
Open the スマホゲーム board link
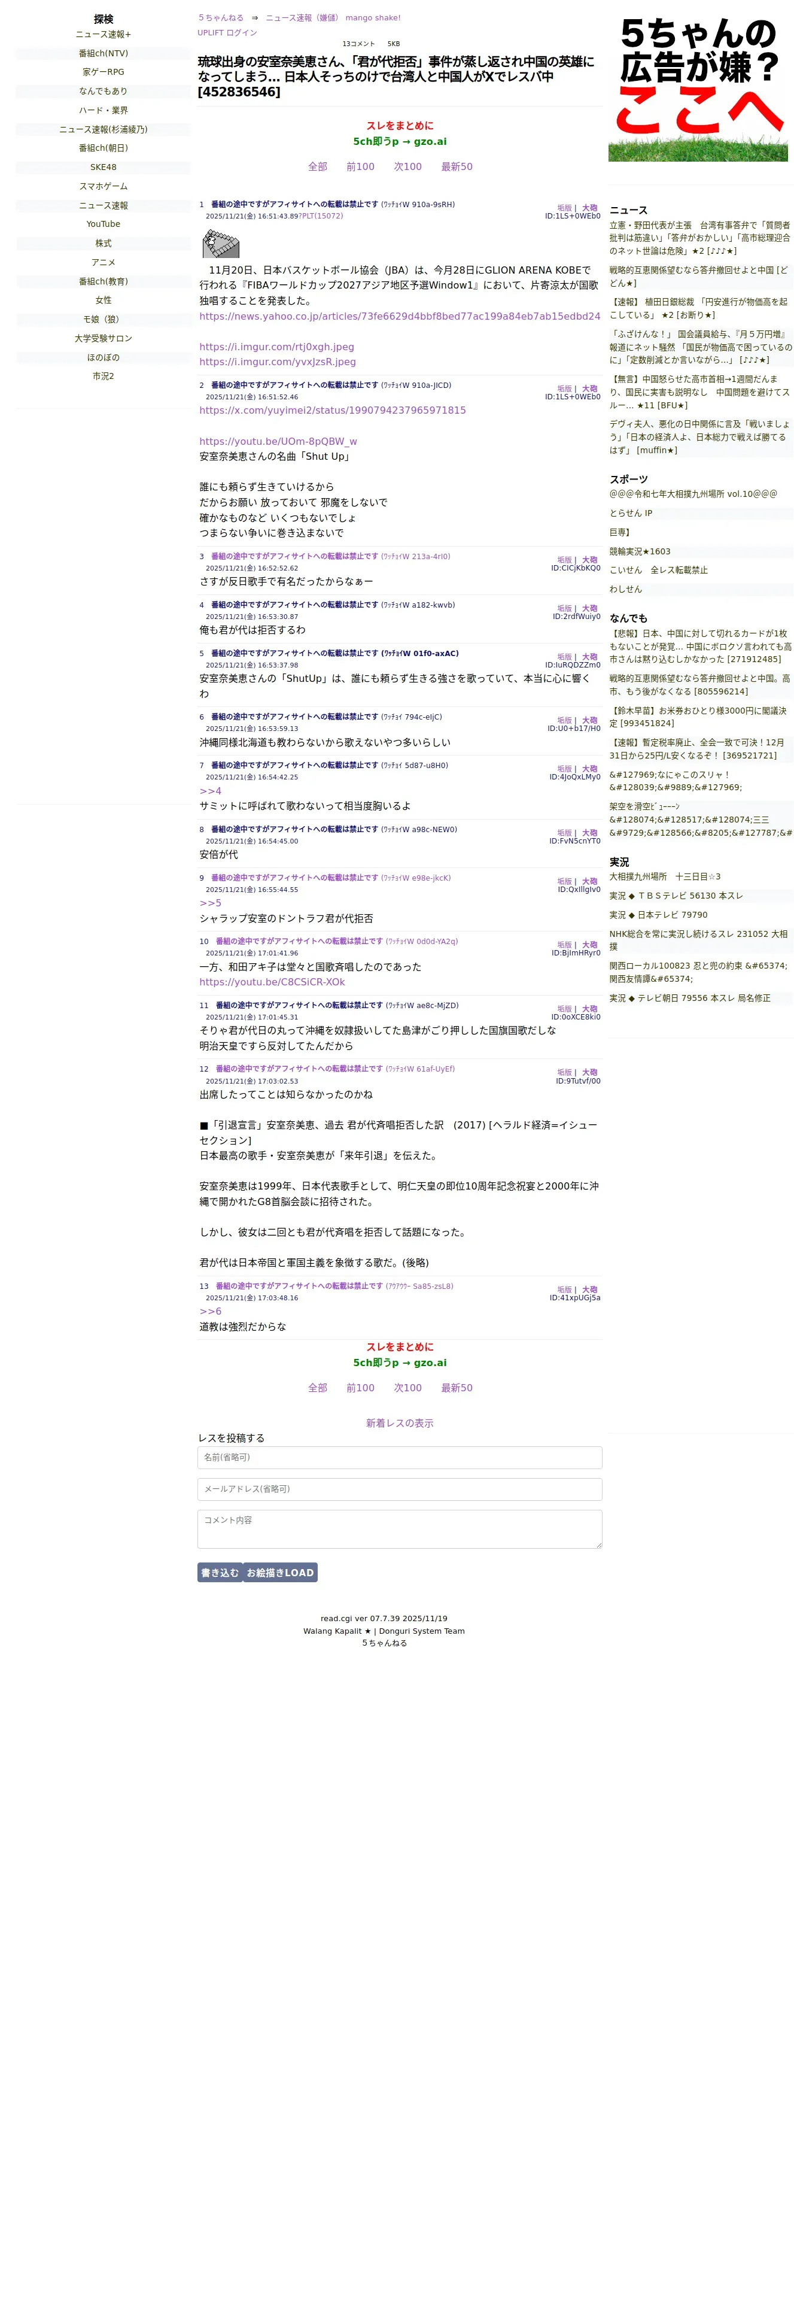[x=104, y=186]
